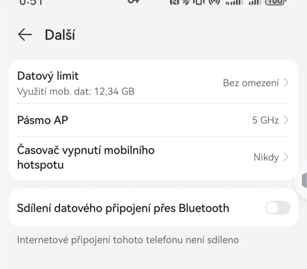Open the hotspot timer chevron next to Nikdy
The image size is (307, 269).
[286, 157]
